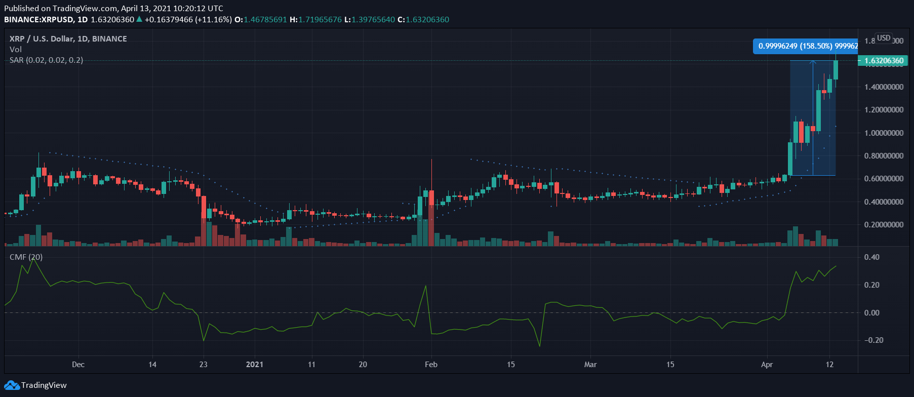Select the CMF (20) indicator legend

click(x=26, y=257)
